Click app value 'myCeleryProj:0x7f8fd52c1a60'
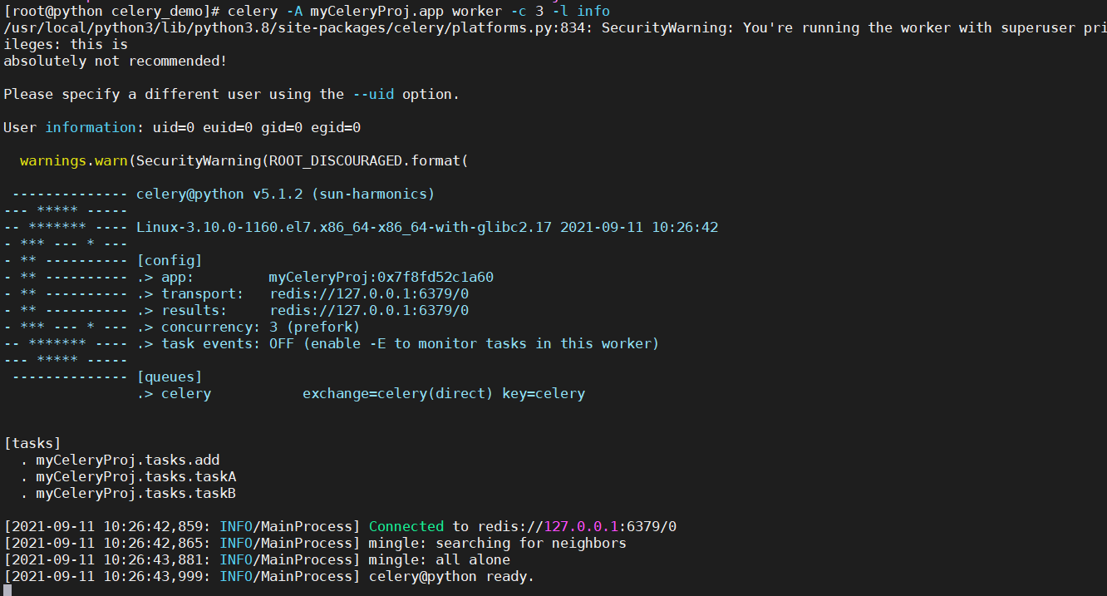The image size is (1107, 596). [x=381, y=278]
